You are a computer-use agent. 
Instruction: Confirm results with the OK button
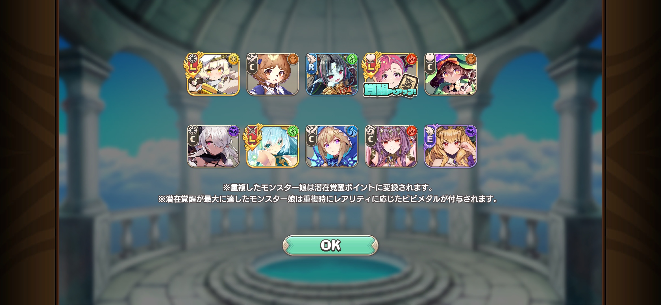[330, 245]
